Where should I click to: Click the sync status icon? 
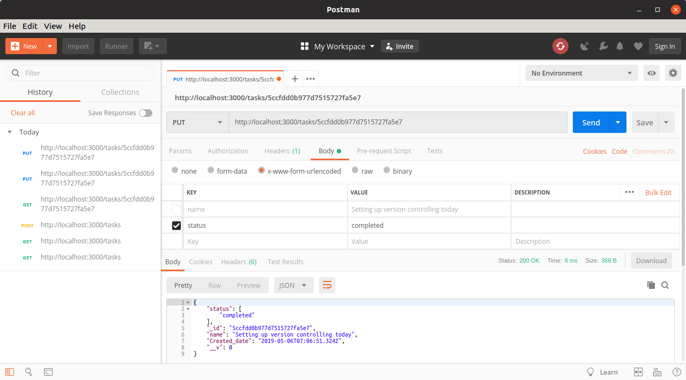(560, 46)
